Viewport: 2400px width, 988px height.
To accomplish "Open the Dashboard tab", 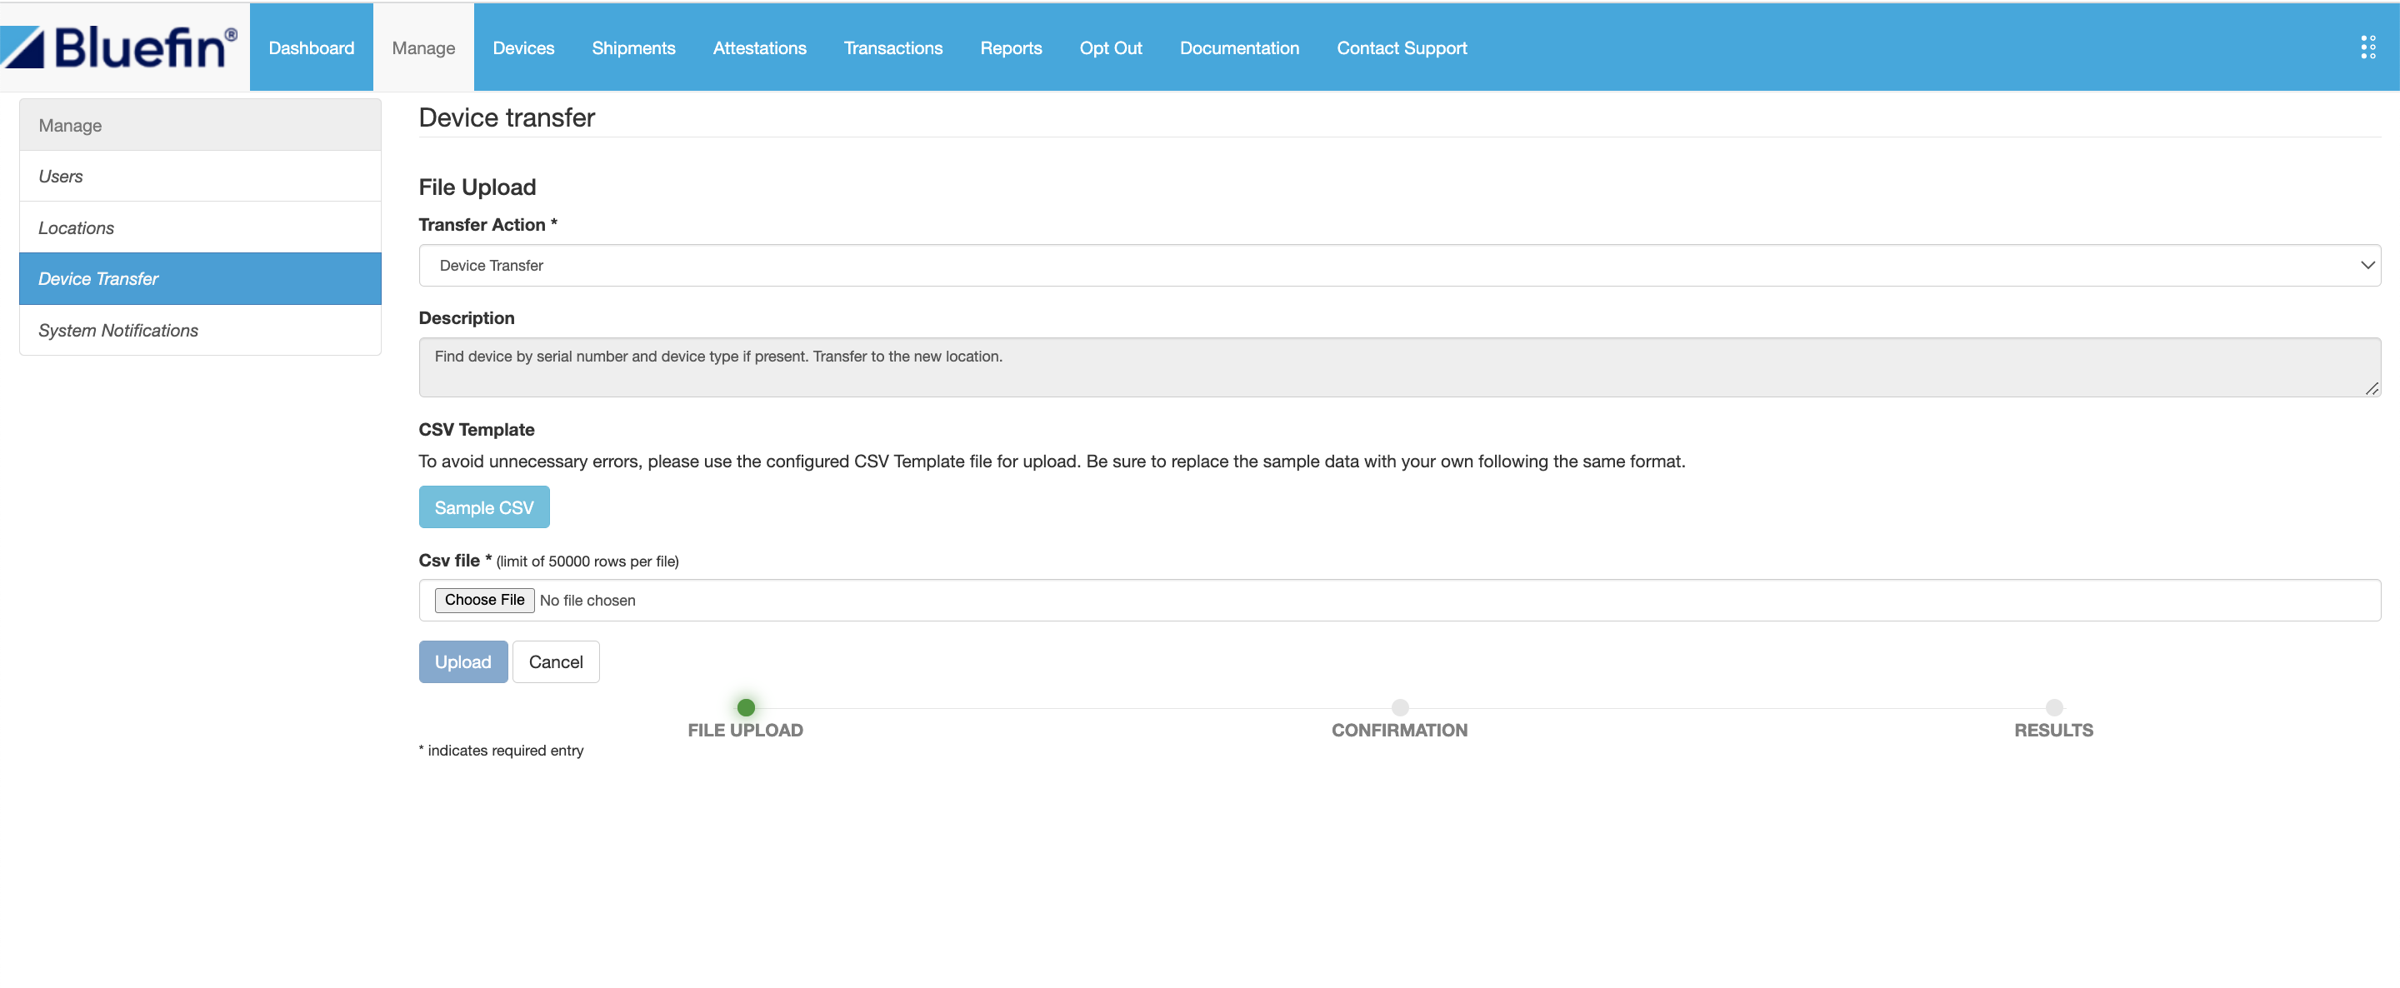I will tap(311, 47).
